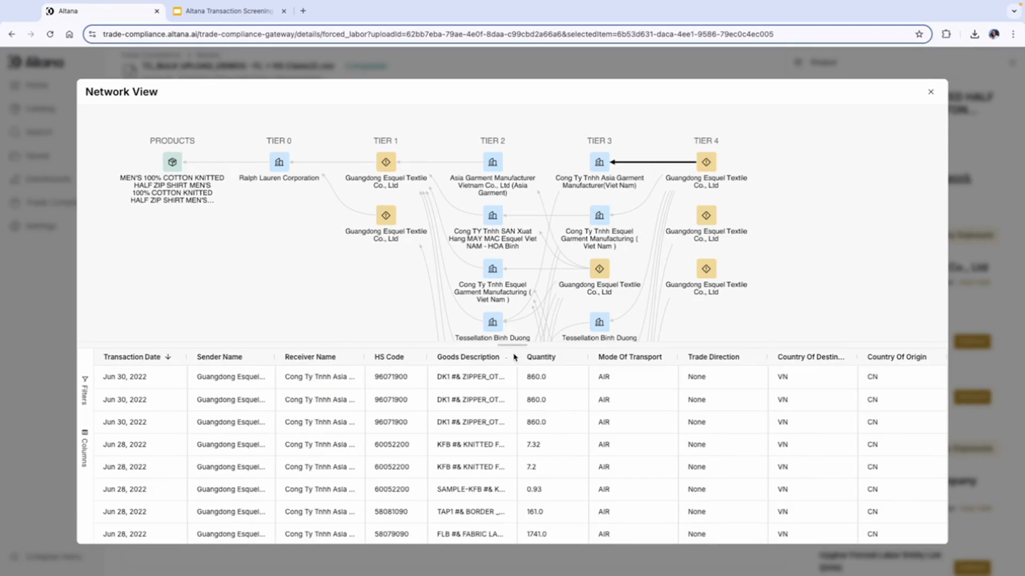Click Tier 1 top Guangdong Esquel diamond node
Viewport: 1025px width, 576px height.
pos(385,162)
